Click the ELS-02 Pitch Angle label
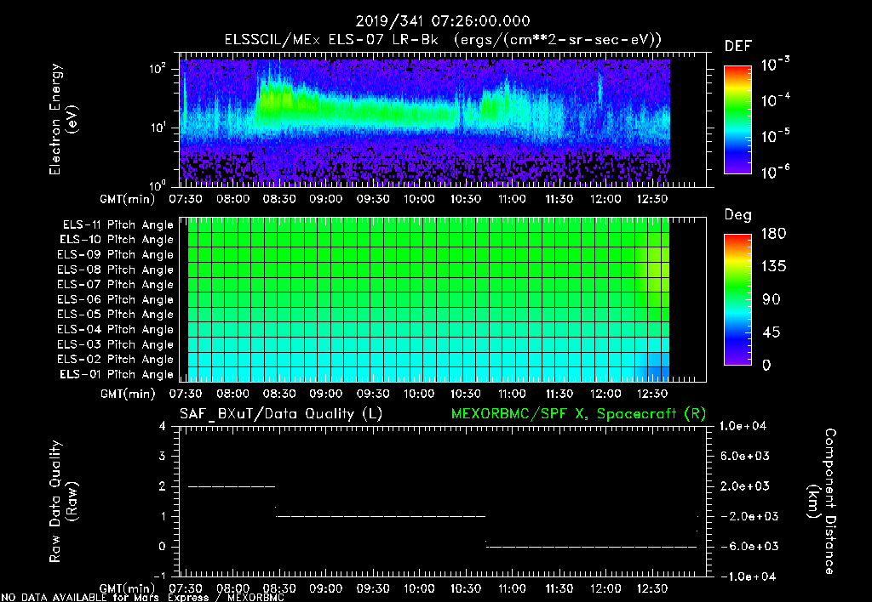872x602 pixels. (116, 360)
